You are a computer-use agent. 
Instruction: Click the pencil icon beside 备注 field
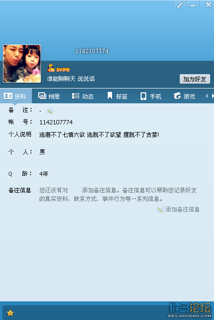click(x=50, y=111)
